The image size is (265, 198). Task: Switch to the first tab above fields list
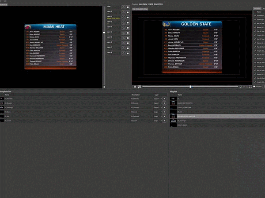coord(257,8)
